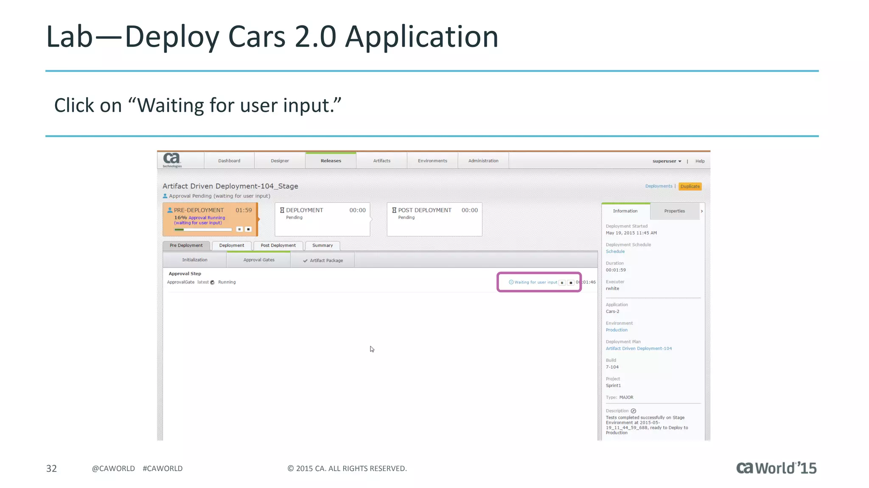Stop the Pre-Deployment stage
The image size is (869, 488).
pyautogui.click(x=248, y=229)
